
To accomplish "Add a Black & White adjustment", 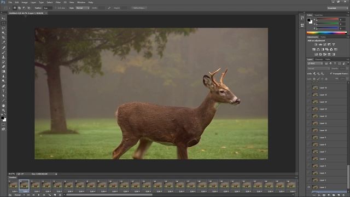I will click(x=323, y=49).
